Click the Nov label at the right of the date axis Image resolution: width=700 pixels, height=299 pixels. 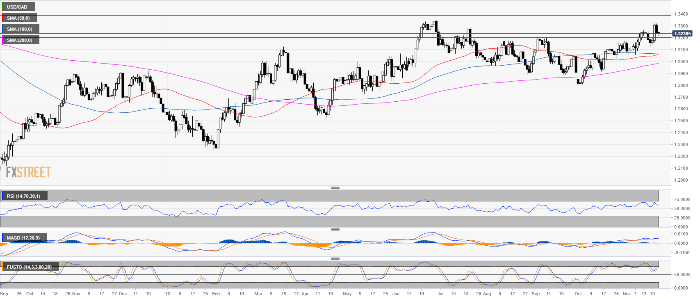tap(626, 294)
